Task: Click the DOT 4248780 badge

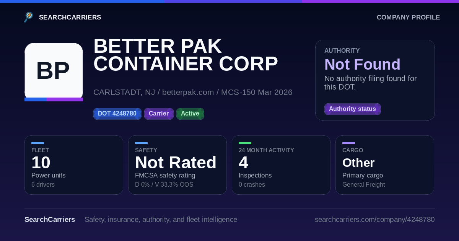Action: (117, 114)
